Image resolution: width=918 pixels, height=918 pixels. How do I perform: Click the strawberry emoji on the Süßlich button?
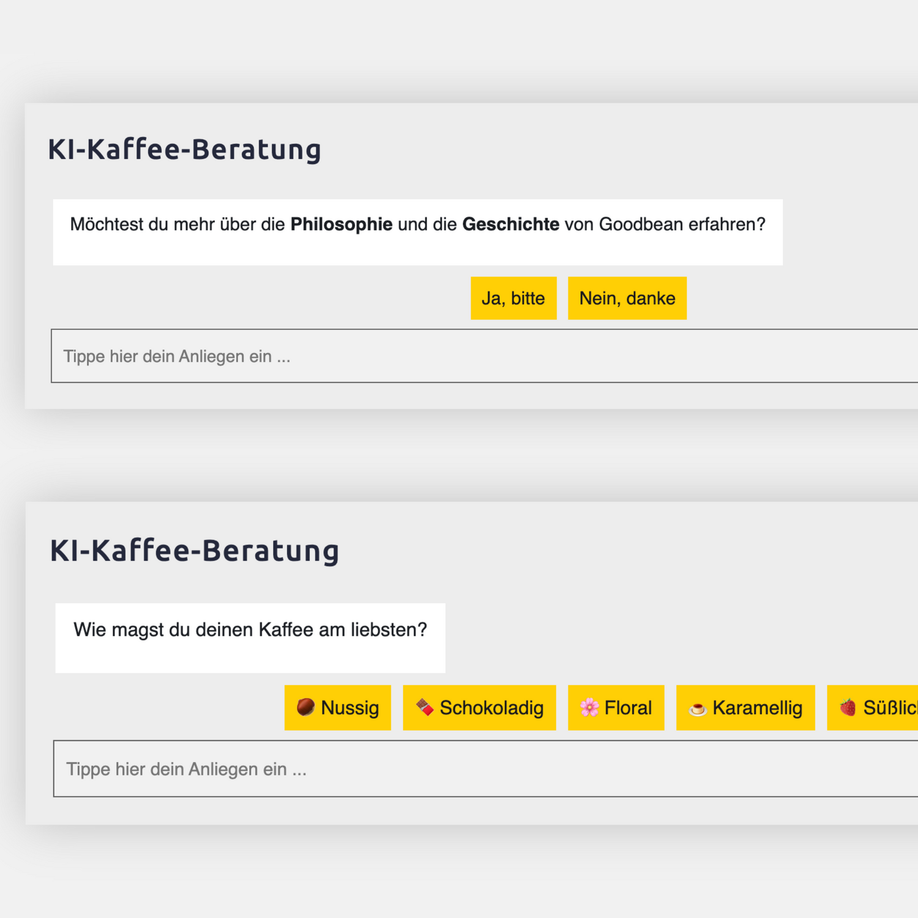[848, 707]
